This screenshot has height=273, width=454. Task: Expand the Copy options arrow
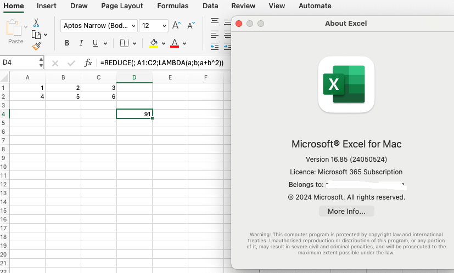coord(46,35)
